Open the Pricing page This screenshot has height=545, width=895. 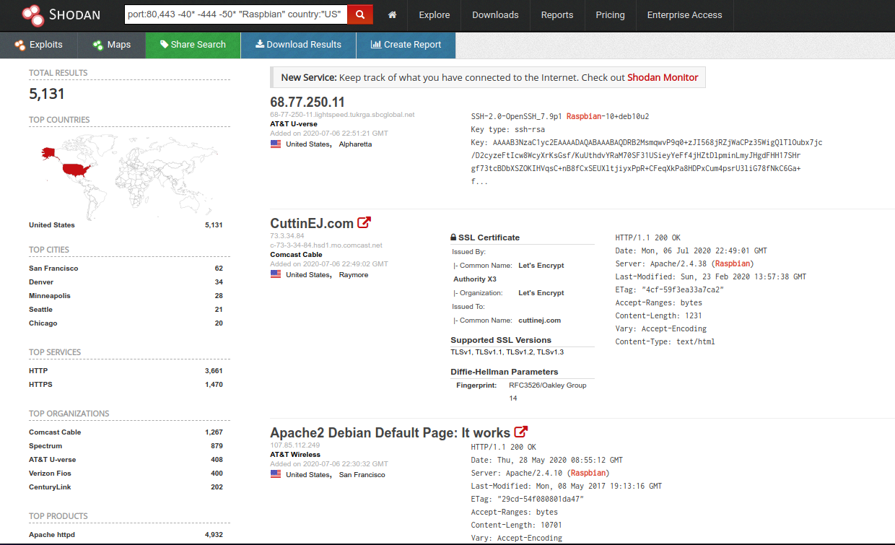point(610,14)
